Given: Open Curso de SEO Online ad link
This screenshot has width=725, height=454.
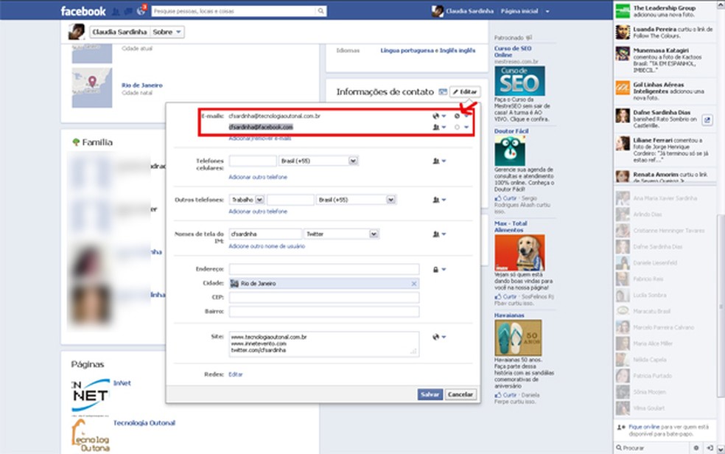Looking at the screenshot, I should click(x=513, y=52).
